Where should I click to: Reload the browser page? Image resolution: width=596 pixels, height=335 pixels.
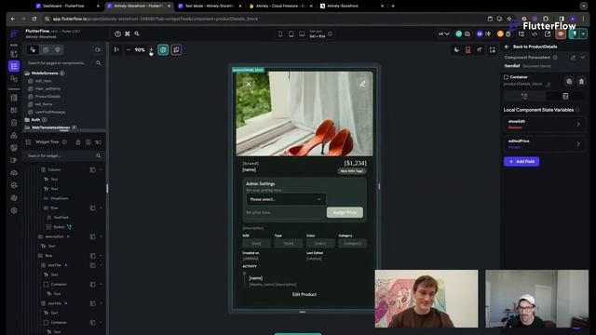pyautogui.click(x=34, y=19)
